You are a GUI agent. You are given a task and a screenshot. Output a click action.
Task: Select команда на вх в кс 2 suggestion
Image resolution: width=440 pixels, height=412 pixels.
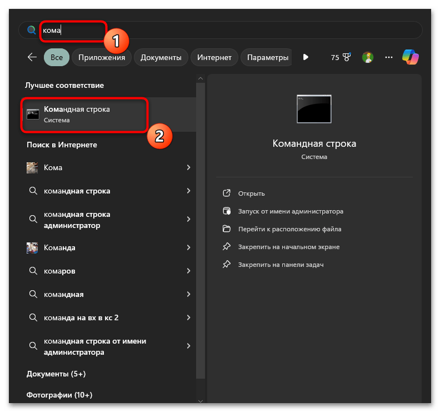click(108, 317)
